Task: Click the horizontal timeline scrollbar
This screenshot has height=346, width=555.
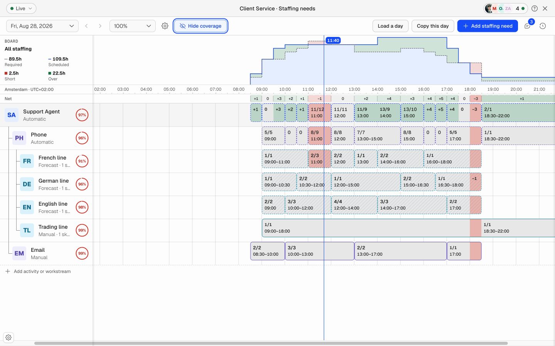Action: click(x=271, y=343)
